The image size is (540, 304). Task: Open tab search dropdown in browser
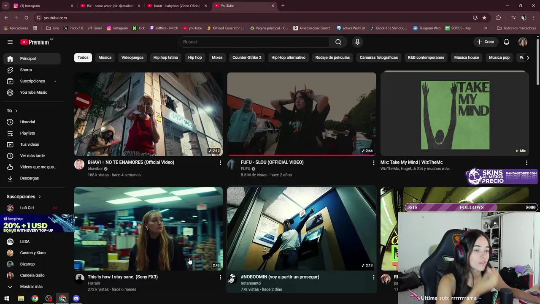tap(5, 6)
